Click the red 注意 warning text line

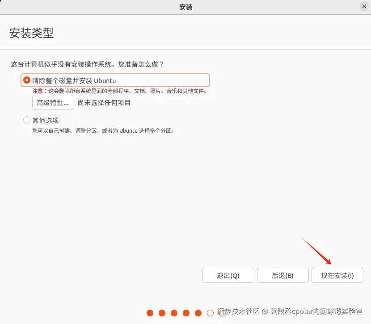(x=120, y=91)
